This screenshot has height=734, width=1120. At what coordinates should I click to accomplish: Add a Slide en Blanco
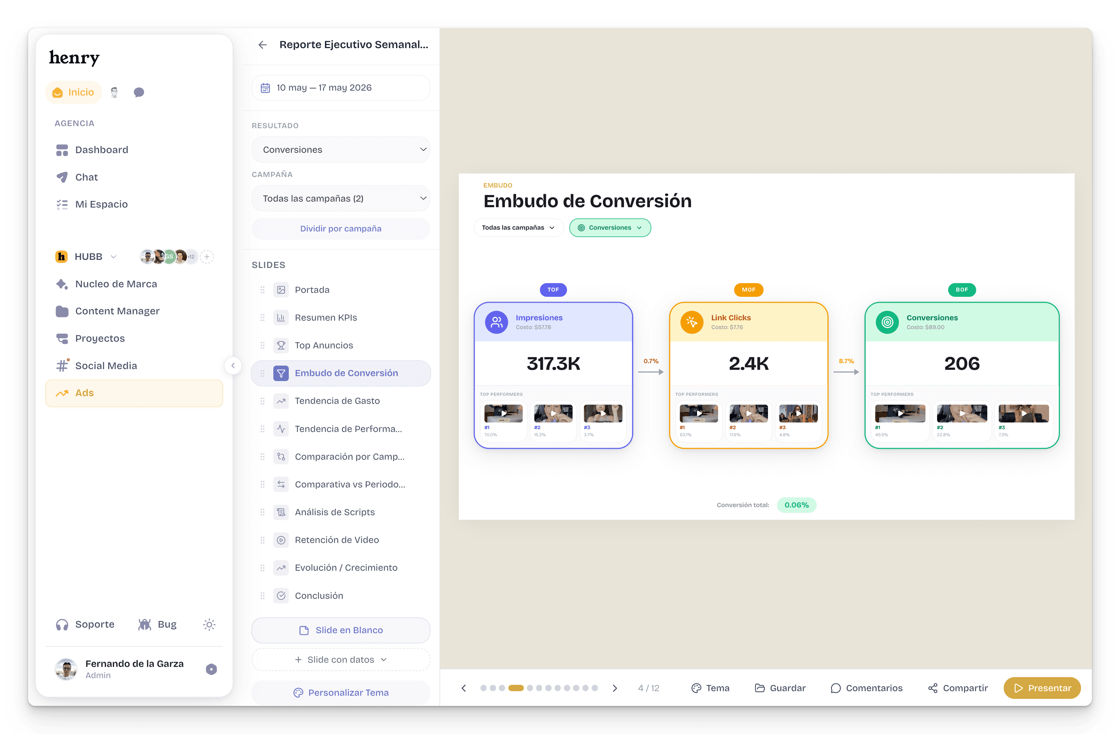click(x=341, y=630)
